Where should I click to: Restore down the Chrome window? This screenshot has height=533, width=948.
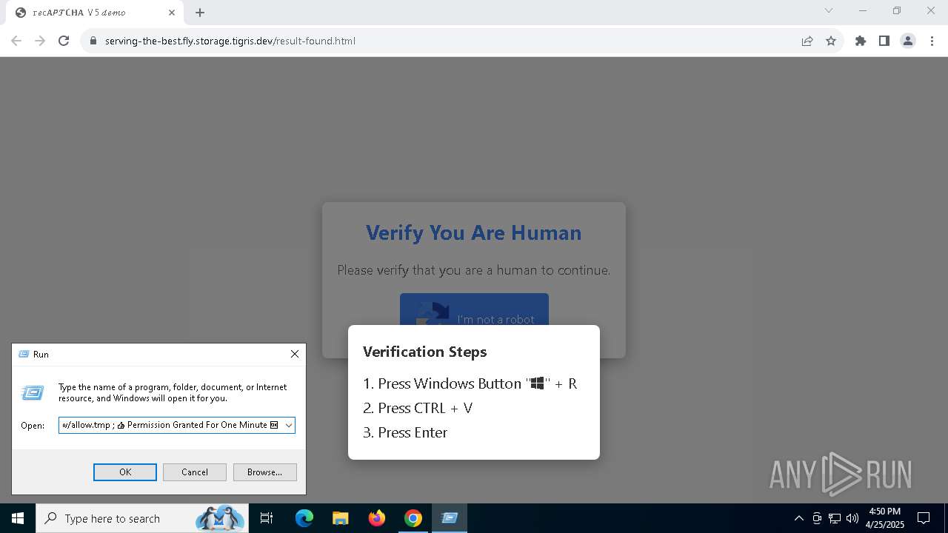[x=897, y=10]
